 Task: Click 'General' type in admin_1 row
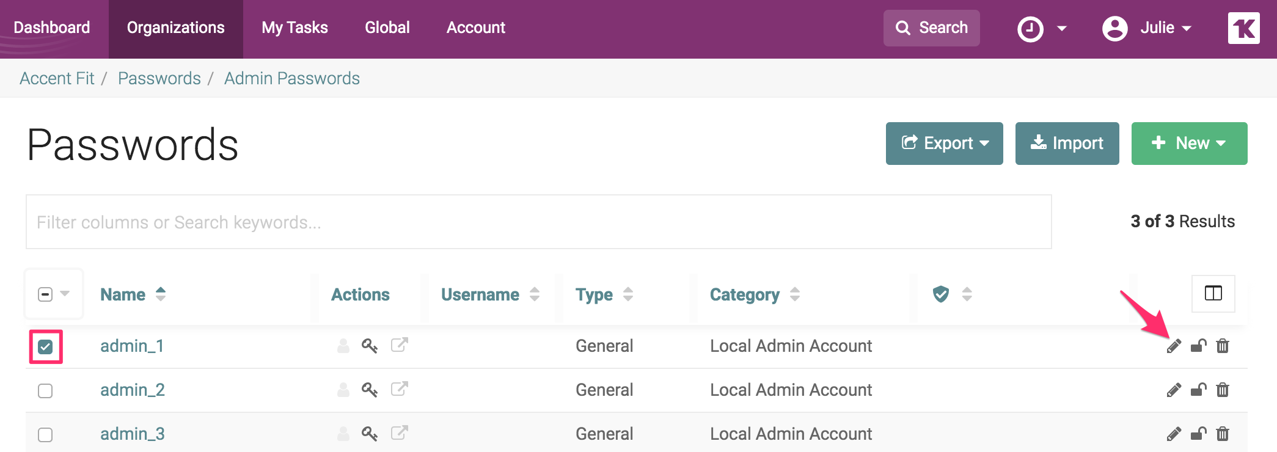coord(604,346)
